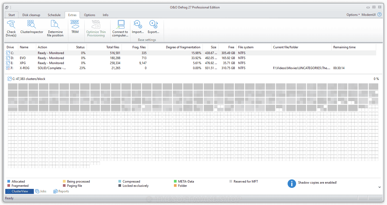Click the Reserved for MFT gray swatch
Image resolution: width=387 pixels, height=205 pixels.
point(231,182)
